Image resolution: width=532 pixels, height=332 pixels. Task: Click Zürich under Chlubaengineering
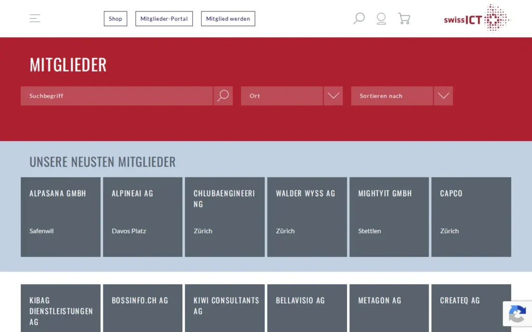(x=203, y=231)
